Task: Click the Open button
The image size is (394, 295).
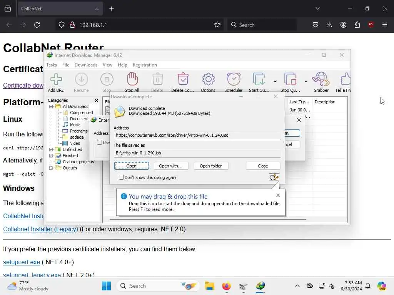Action: click(132, 166)
